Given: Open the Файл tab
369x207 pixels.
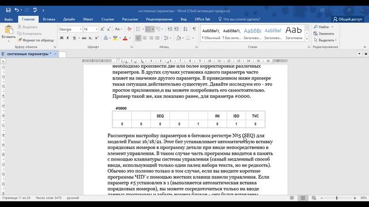Looking at the screenshot, I should tap(9, 19).
